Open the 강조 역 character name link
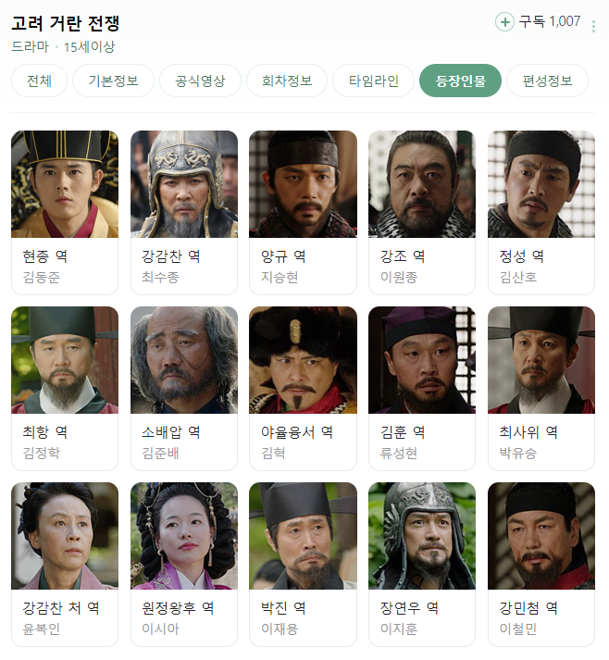 (x=403, y=255)
